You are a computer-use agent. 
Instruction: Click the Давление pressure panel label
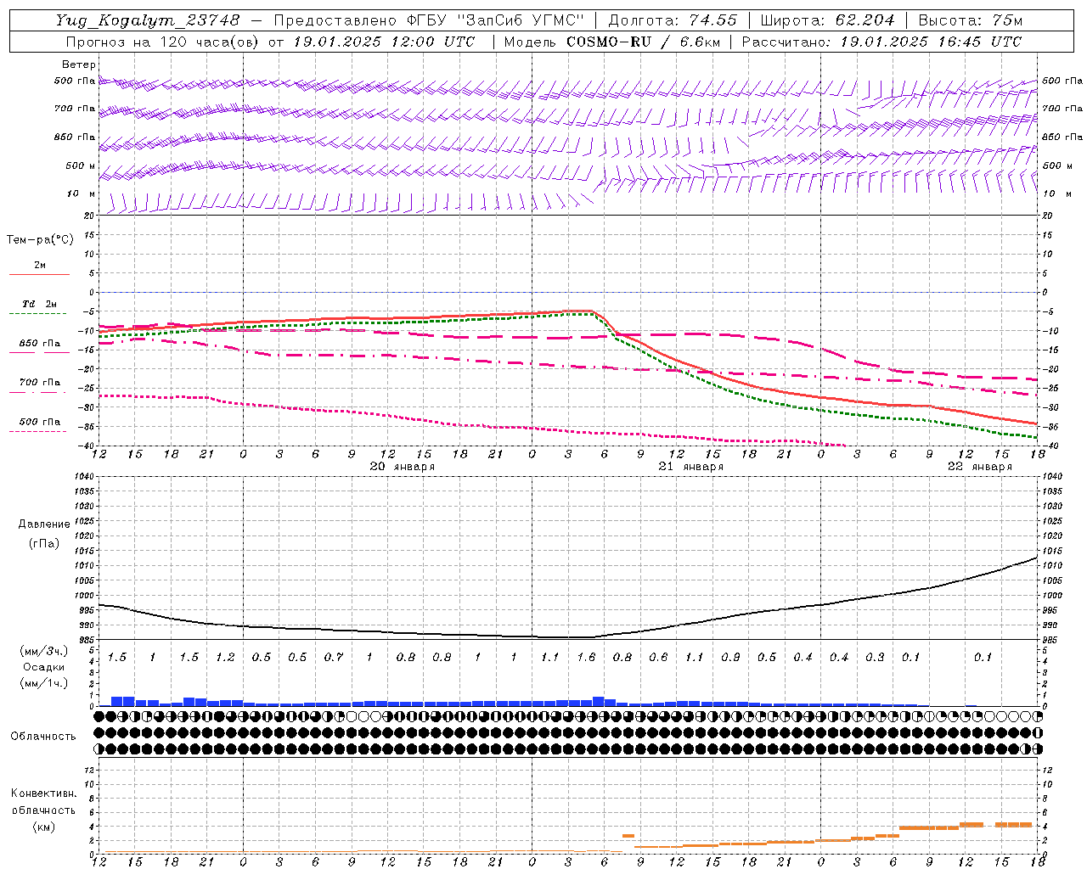click(44, 524)
